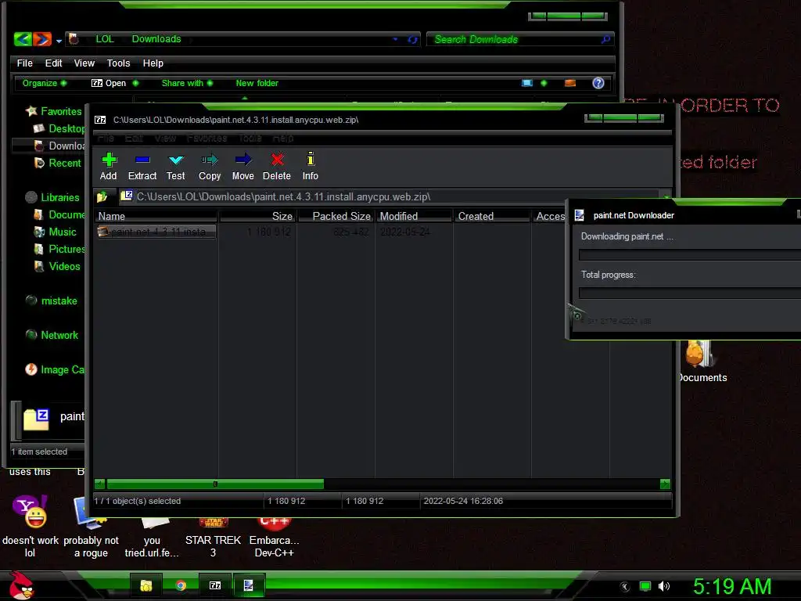
Task: Expand the Explorer address bar history dropdown
Action: (395, 39)
